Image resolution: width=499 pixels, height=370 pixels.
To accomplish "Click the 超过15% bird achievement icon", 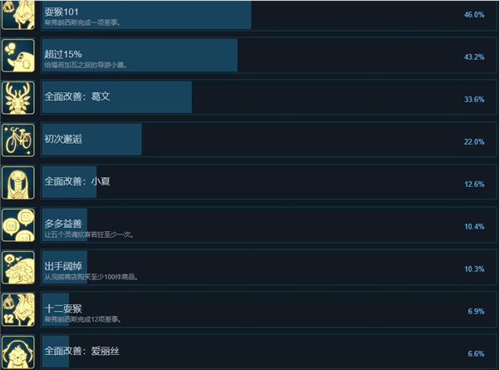I will pos(18,56).
